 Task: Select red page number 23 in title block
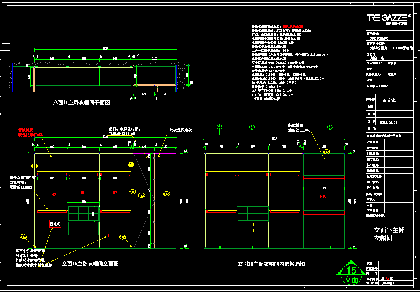tap(387, 279)
